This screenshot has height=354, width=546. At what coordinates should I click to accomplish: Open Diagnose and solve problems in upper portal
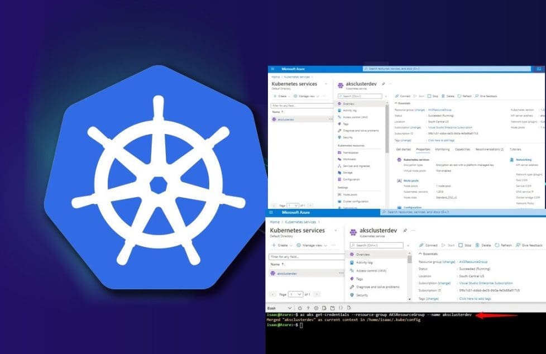[361, 131]
